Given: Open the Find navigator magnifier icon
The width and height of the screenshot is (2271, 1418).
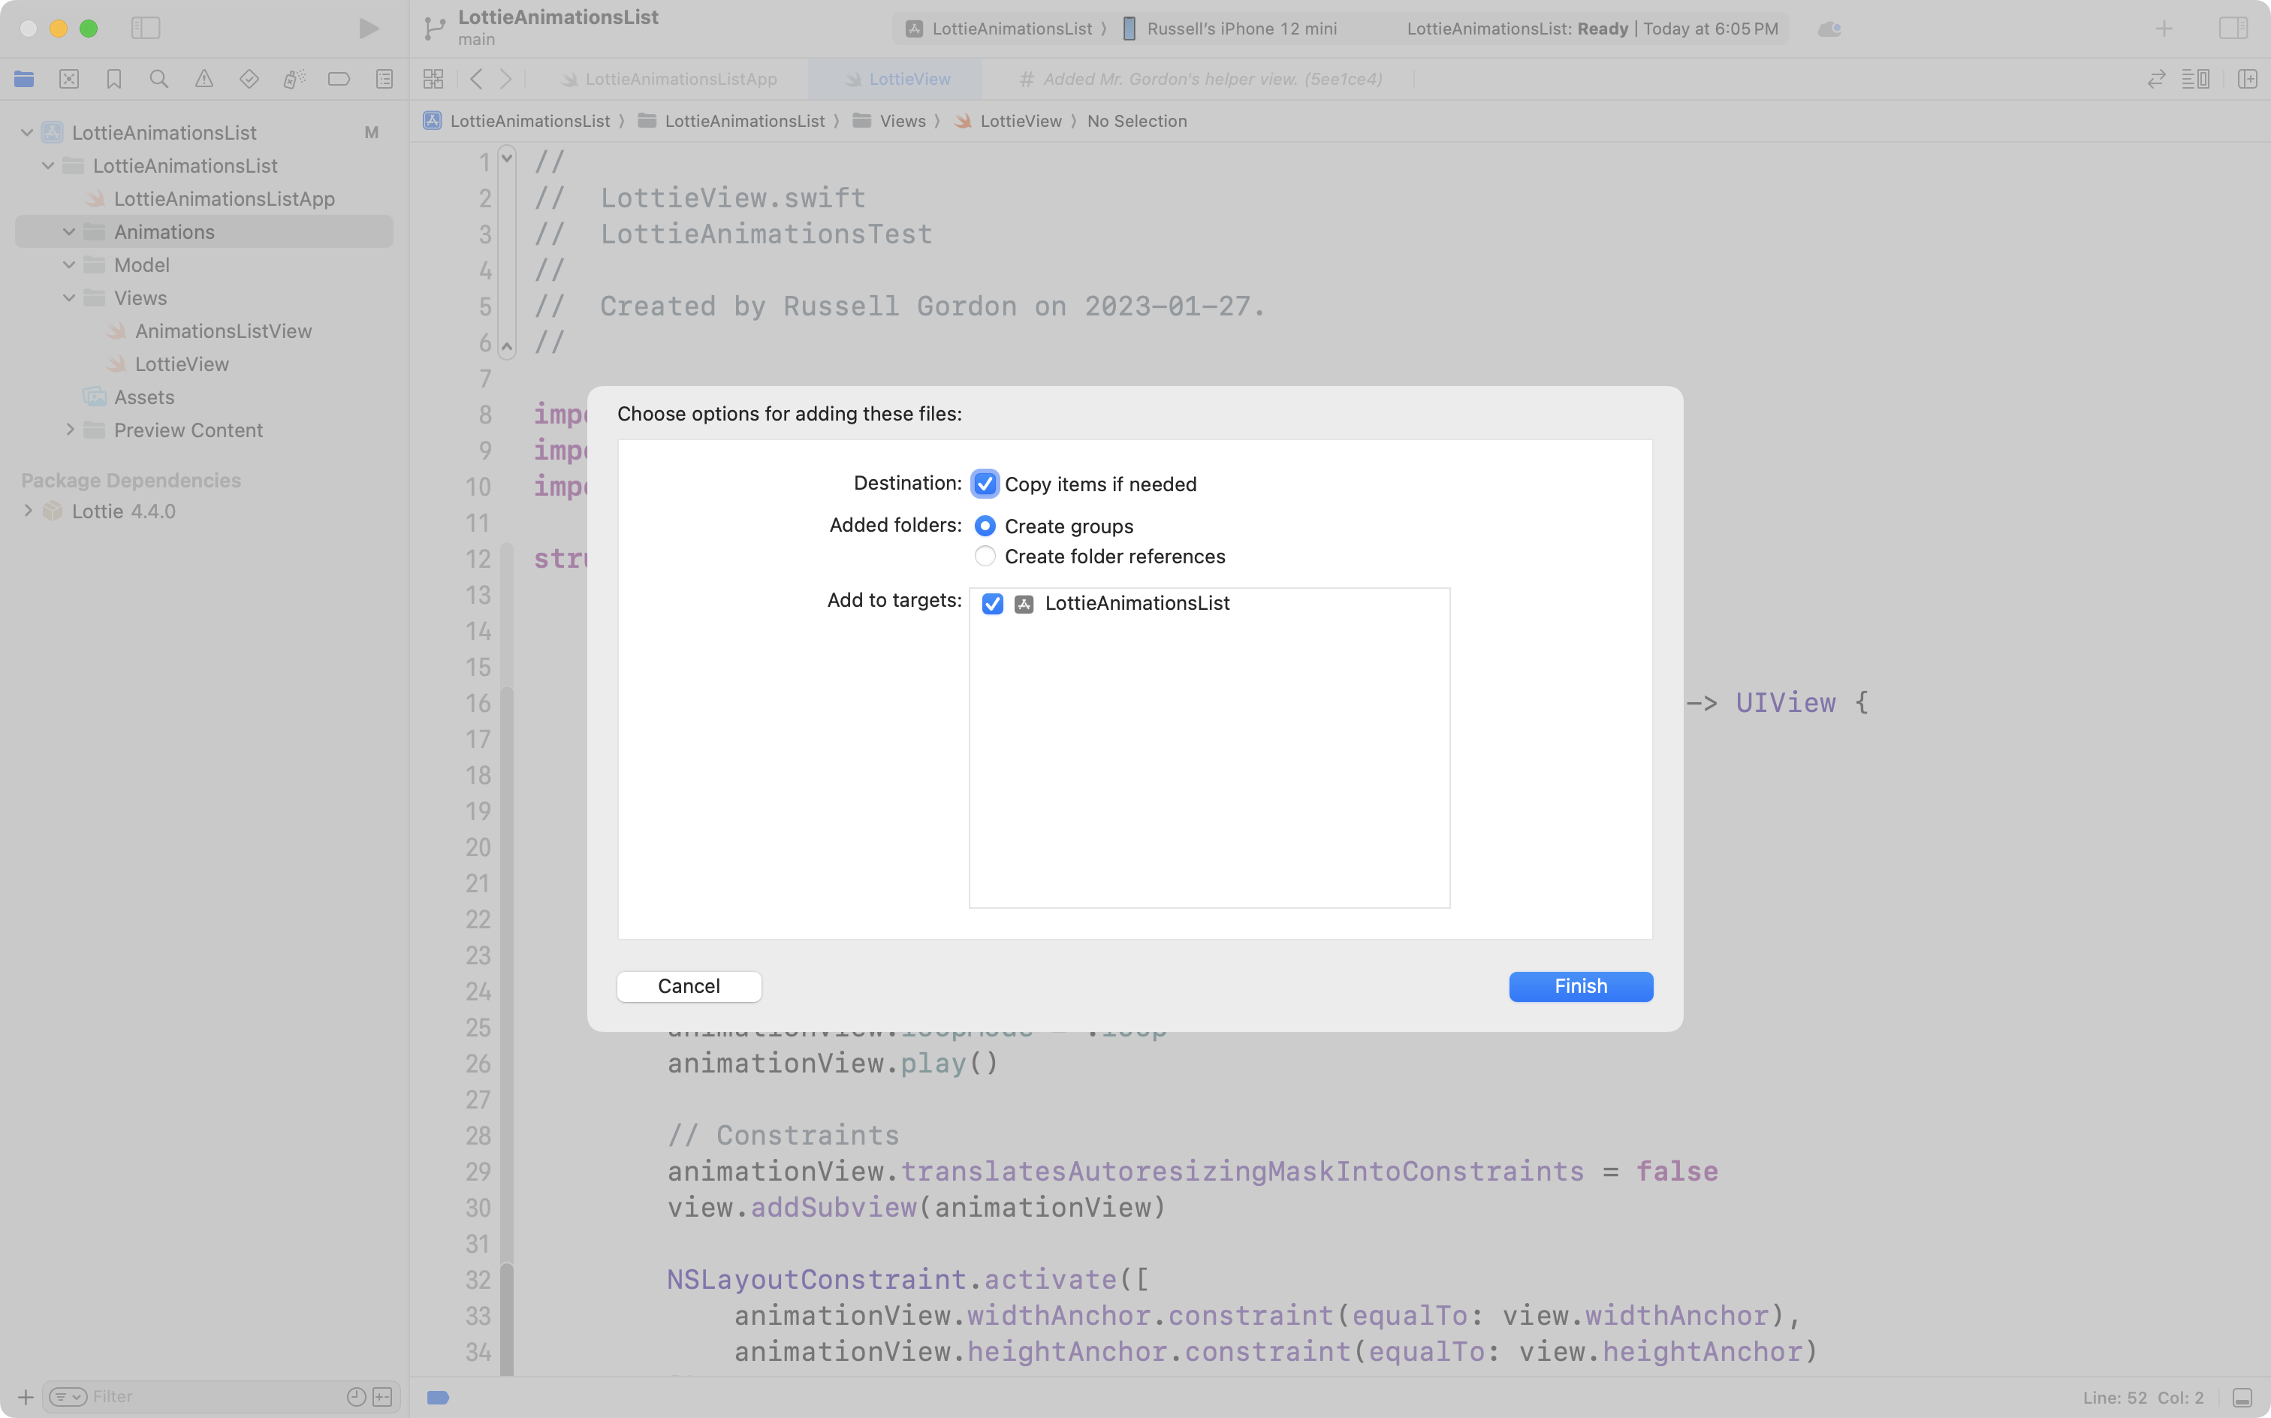Looking at the screenshot, I should 158,79.
